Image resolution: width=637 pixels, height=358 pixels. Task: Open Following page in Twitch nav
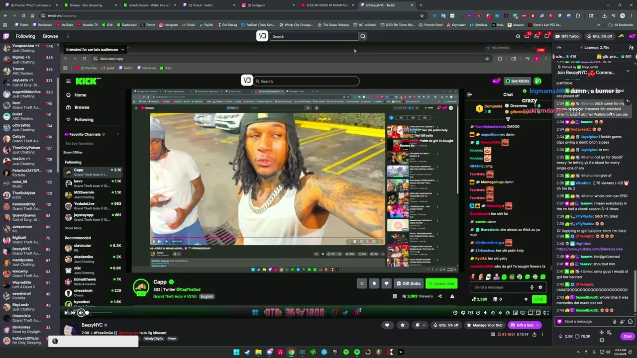click(25, 36)
